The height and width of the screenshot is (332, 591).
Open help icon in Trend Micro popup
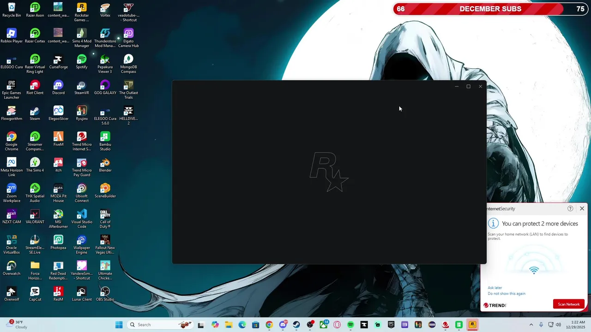[x=570, y=208]
